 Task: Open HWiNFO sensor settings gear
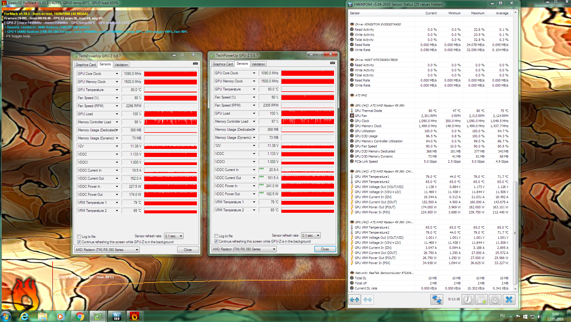coord(495,299)
